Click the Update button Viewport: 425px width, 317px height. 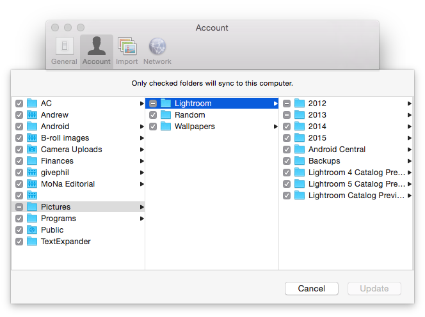(x=374, y=288)
